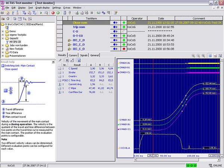Click the green play/start test toolbar icon

click(x=41, y=13)
